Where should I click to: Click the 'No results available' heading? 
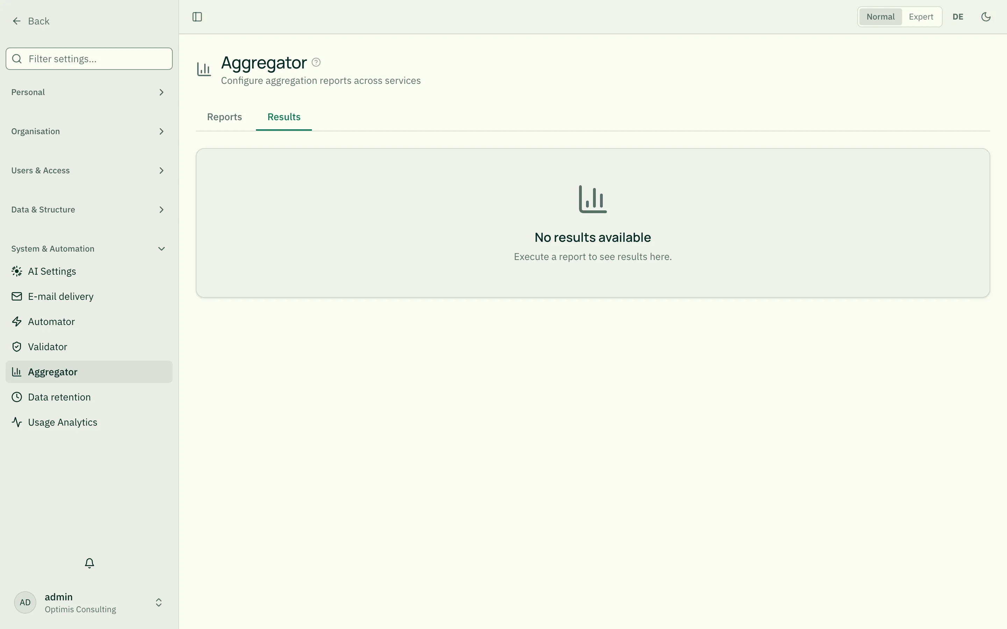593,238
